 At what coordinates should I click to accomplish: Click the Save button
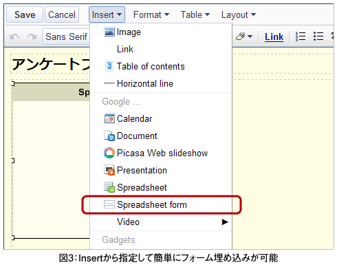[25, 14]
